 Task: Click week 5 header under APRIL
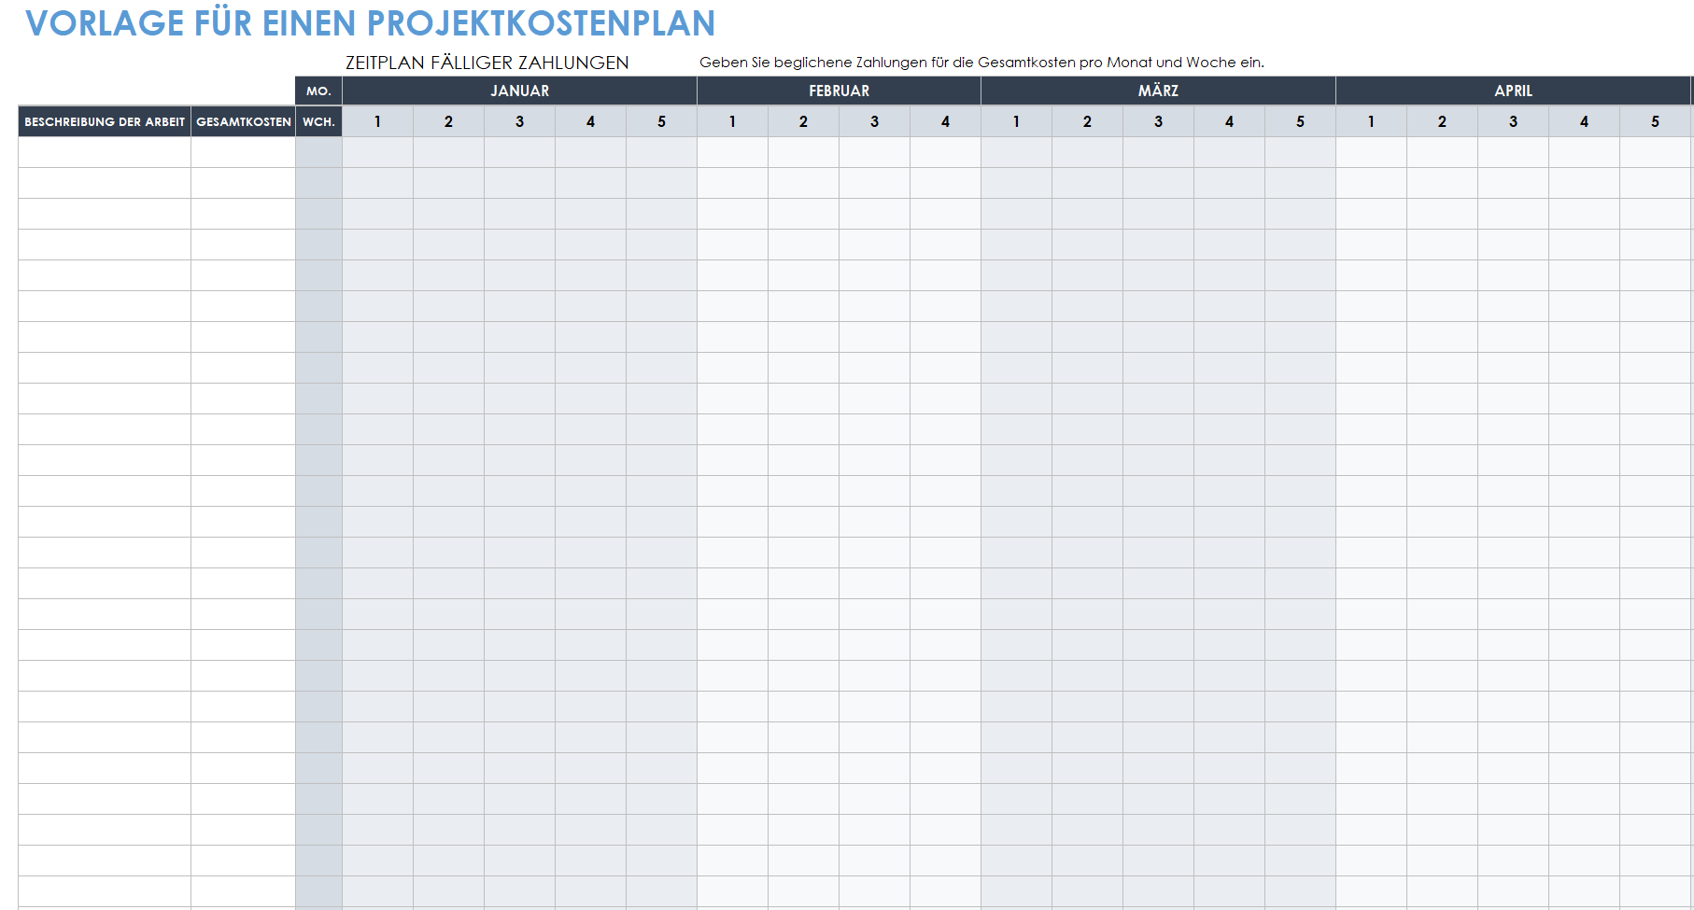pyautogui.click(x=1655, y=121)
